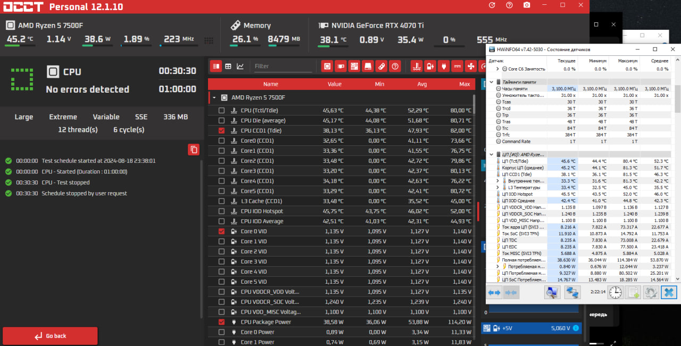
Task: Sort OCCT table by Max column
Action: [x=464, y=84]
